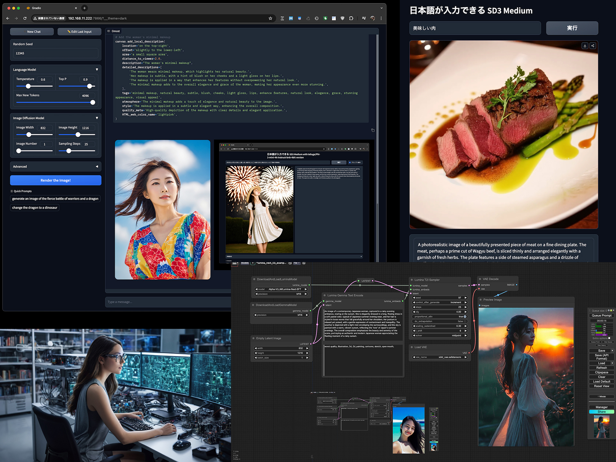
Task: Click the browser forward arrow
Action: click(x=16, y=18)
